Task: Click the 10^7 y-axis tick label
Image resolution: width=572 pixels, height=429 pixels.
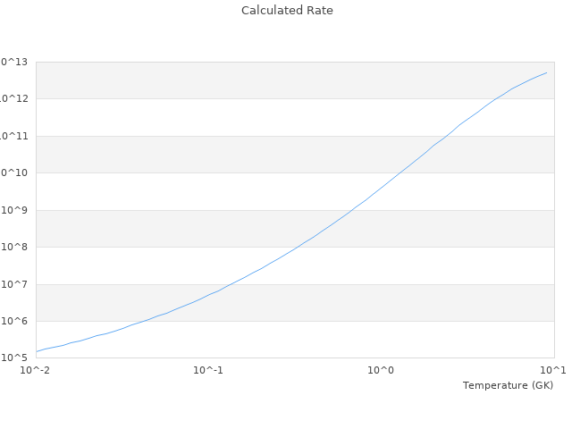Action: (x=16, y=284)
